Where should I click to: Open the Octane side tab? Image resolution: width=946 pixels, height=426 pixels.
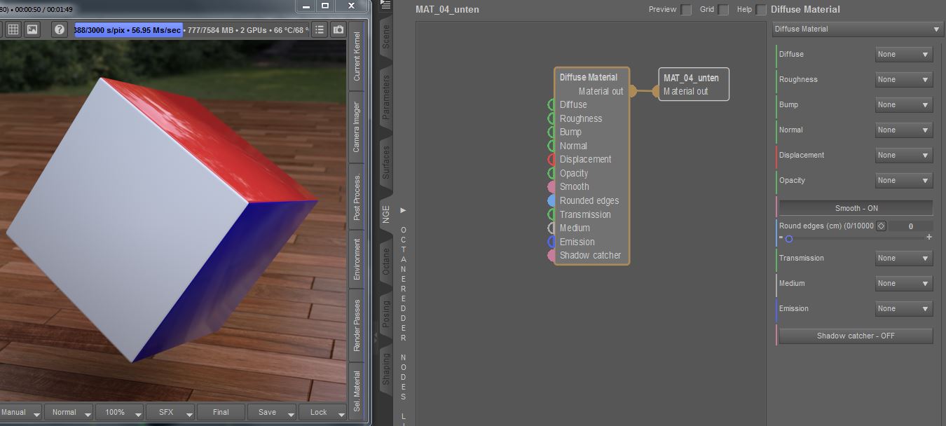(x=386, y=263)
